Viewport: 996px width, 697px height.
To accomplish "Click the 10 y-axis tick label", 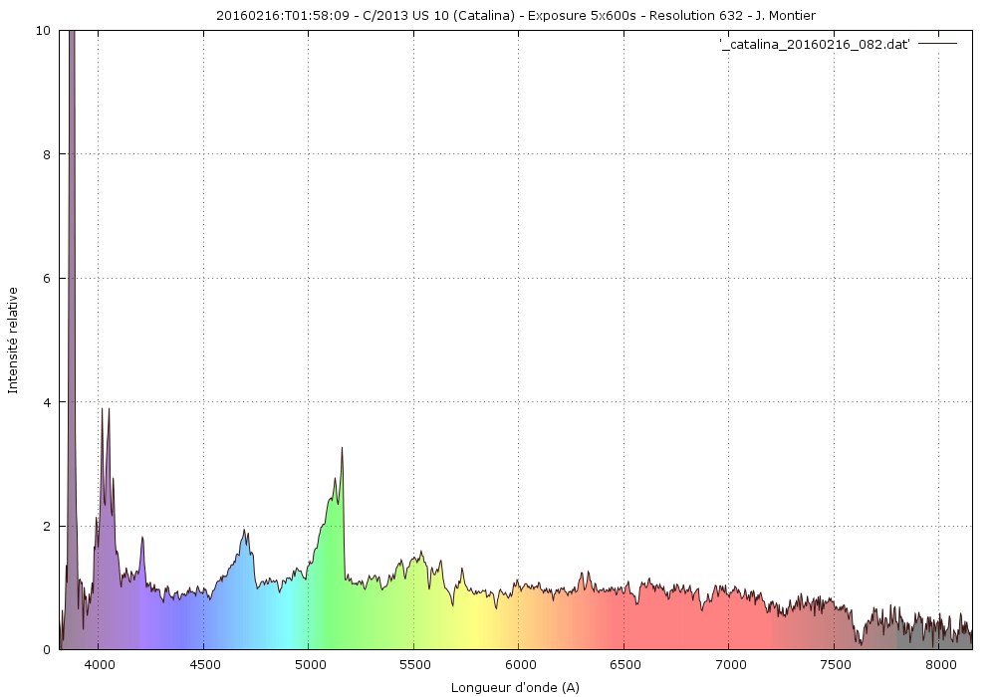I will pos(44,31).
